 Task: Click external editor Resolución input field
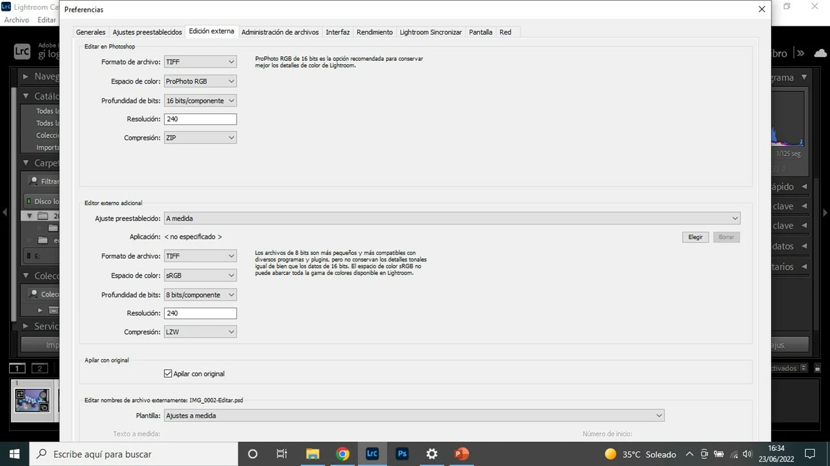click(200, 313)
